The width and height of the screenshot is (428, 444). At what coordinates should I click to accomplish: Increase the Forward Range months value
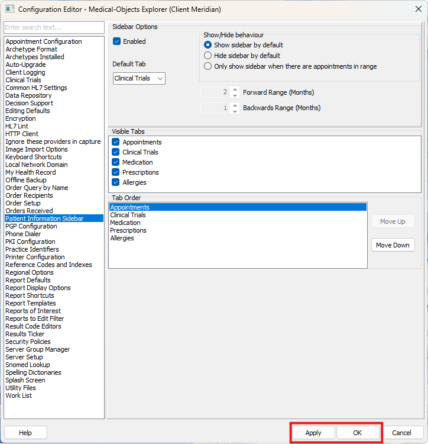(x=235, y=90)
